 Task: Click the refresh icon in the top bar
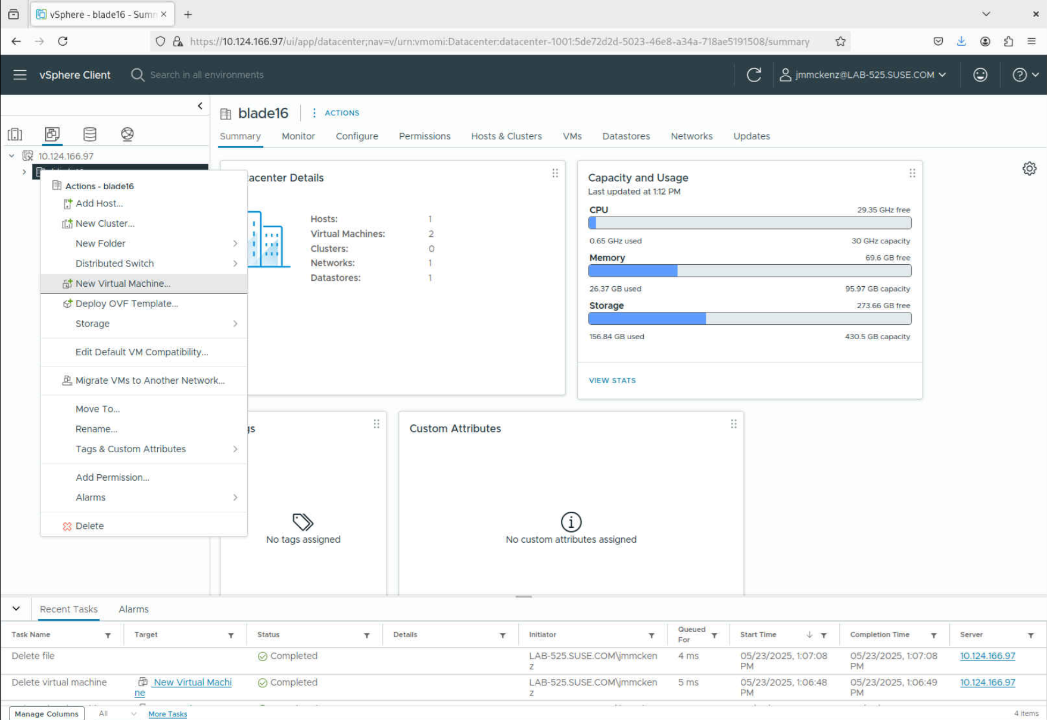tap(753, 74)
